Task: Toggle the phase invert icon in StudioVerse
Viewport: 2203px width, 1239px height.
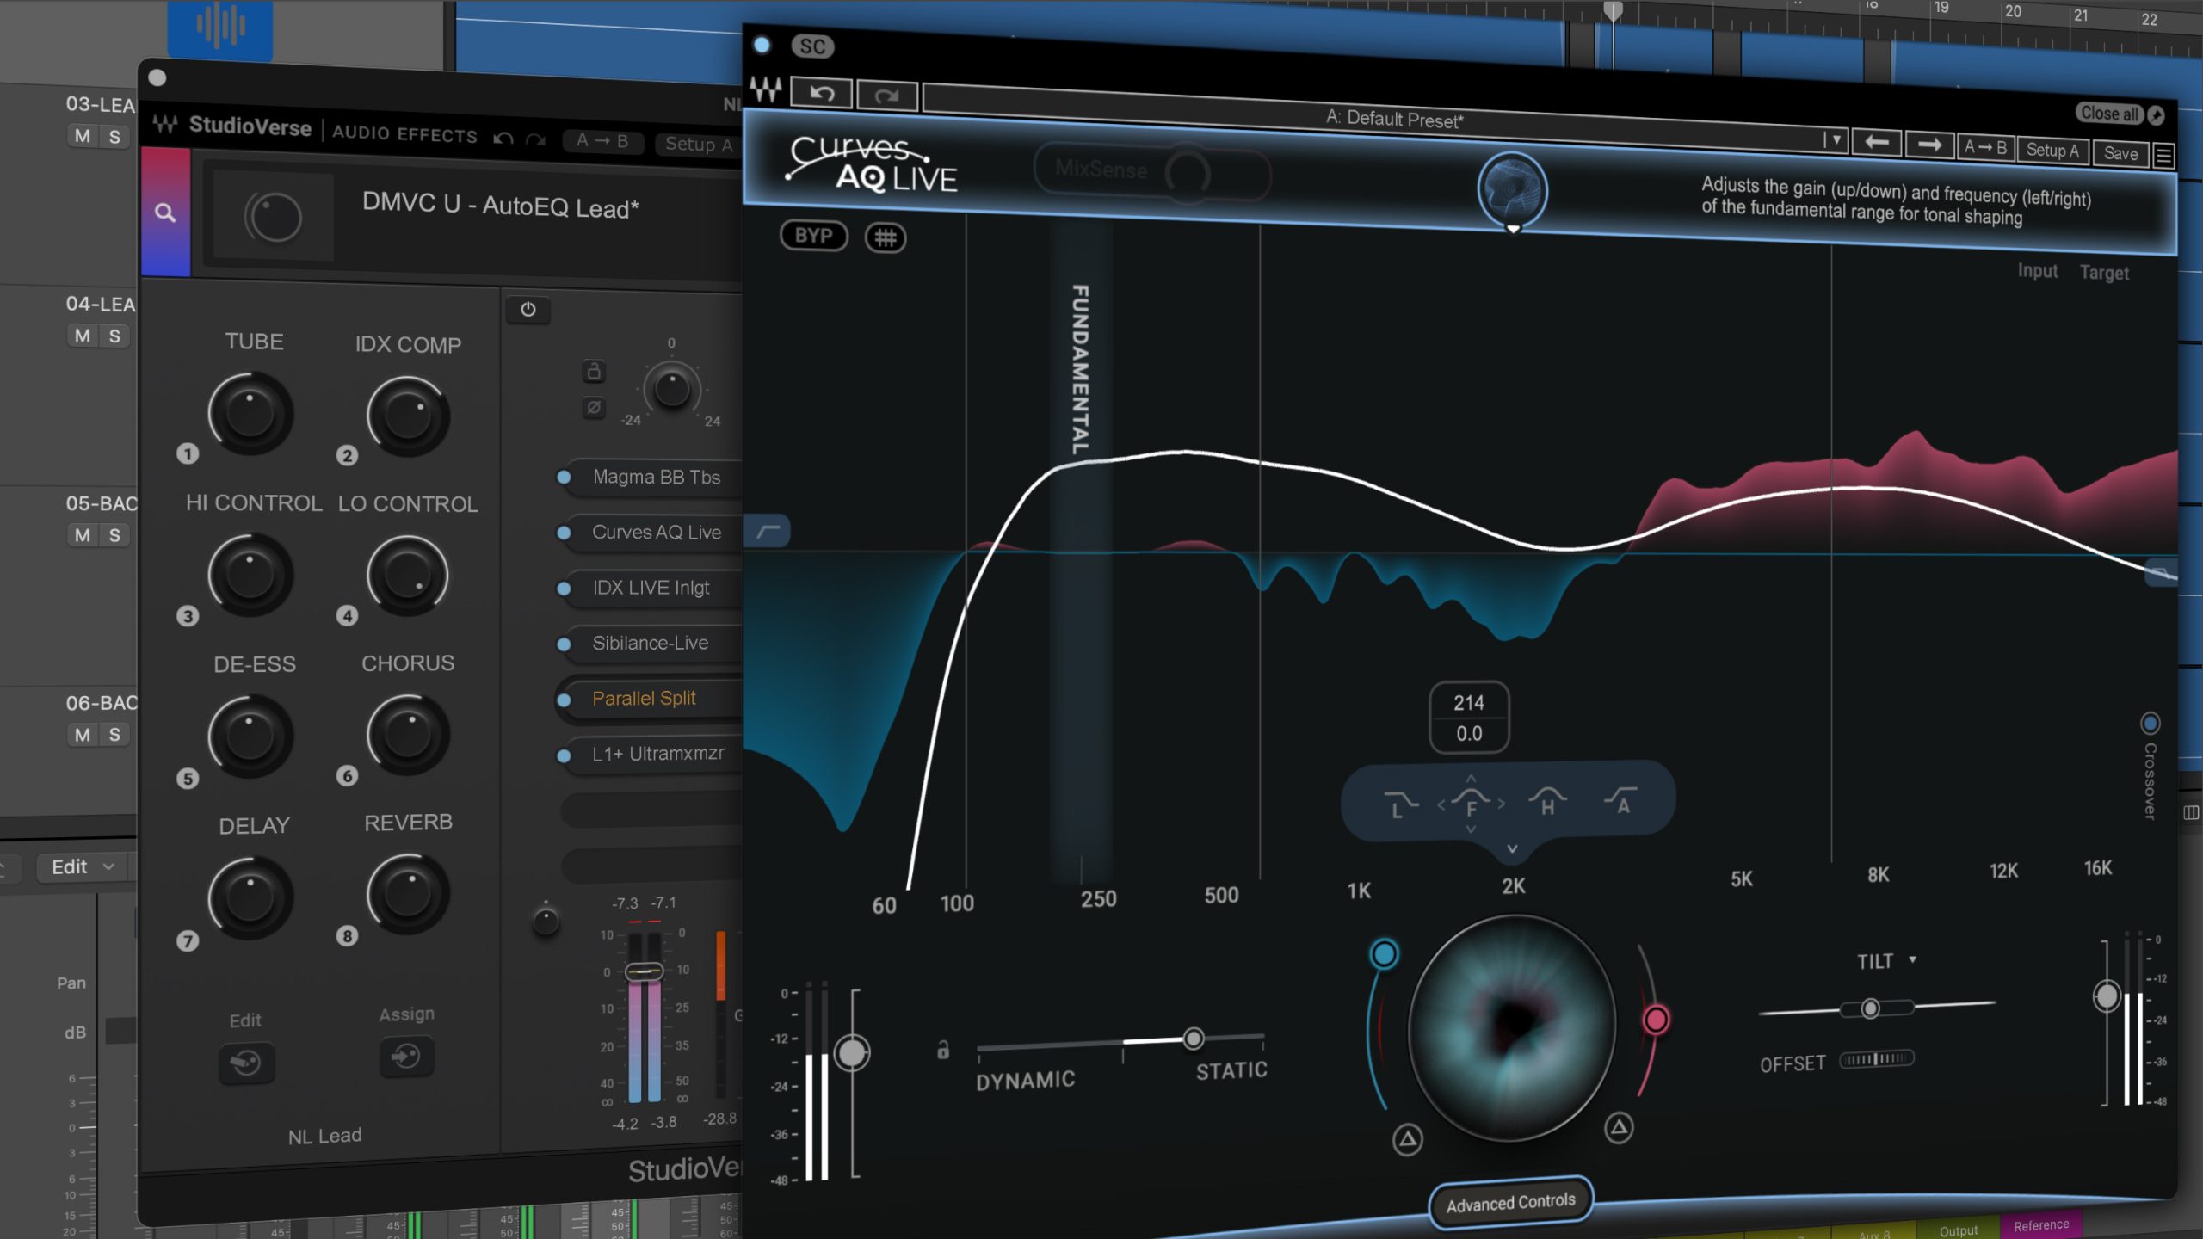Action: coord(594,407)
